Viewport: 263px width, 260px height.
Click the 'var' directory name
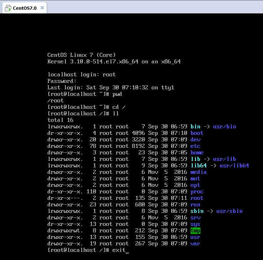pos(196,243)
